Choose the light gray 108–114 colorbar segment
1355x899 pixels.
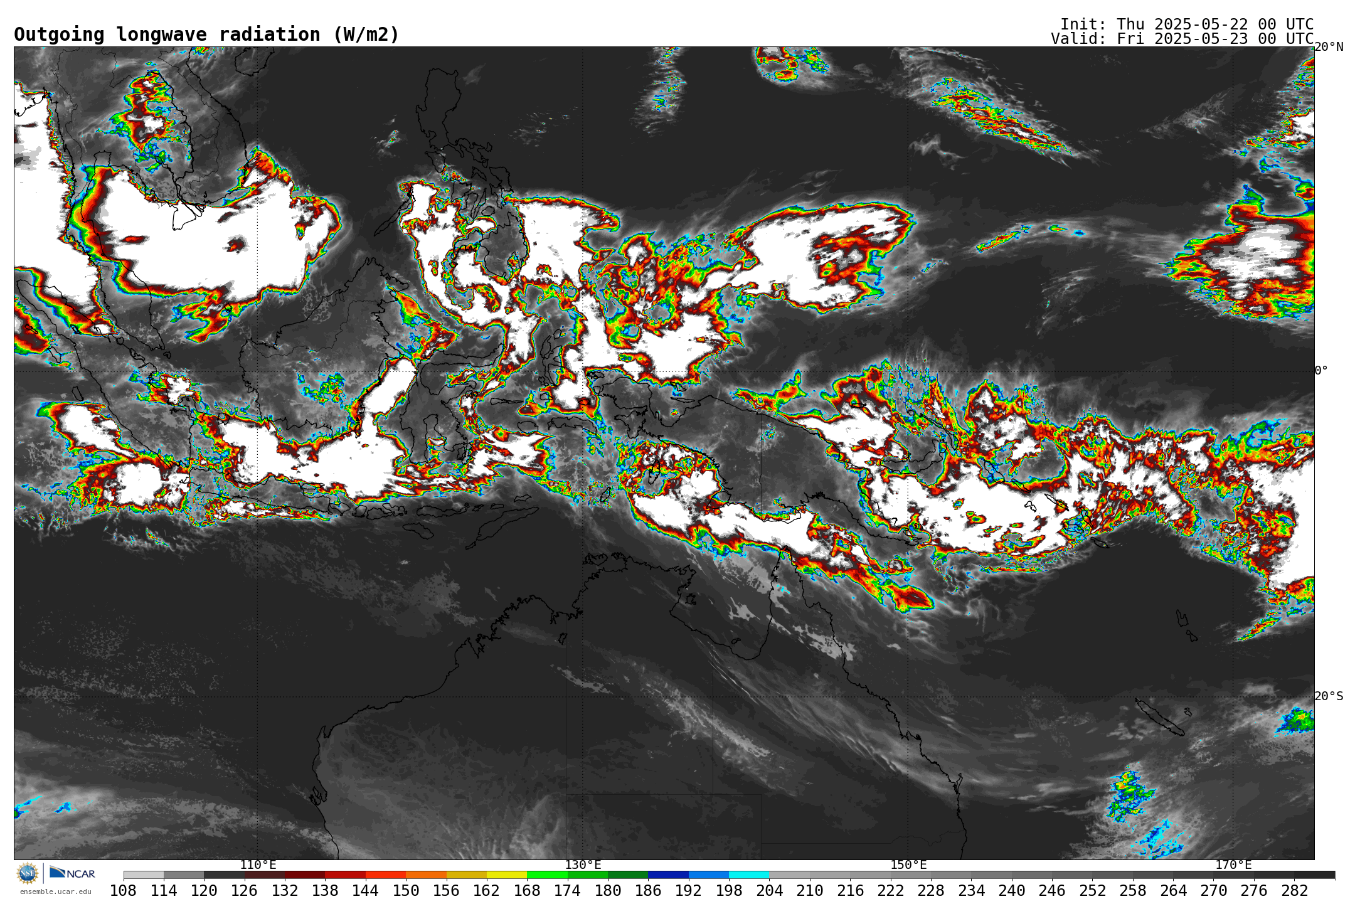click(144, 875)
